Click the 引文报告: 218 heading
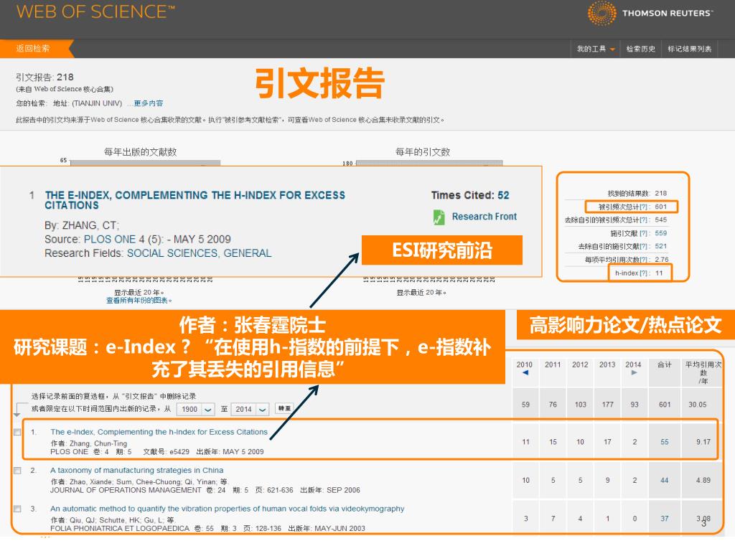Image resolution: width=735 pixels, height=551 pixels. point(45,77)
